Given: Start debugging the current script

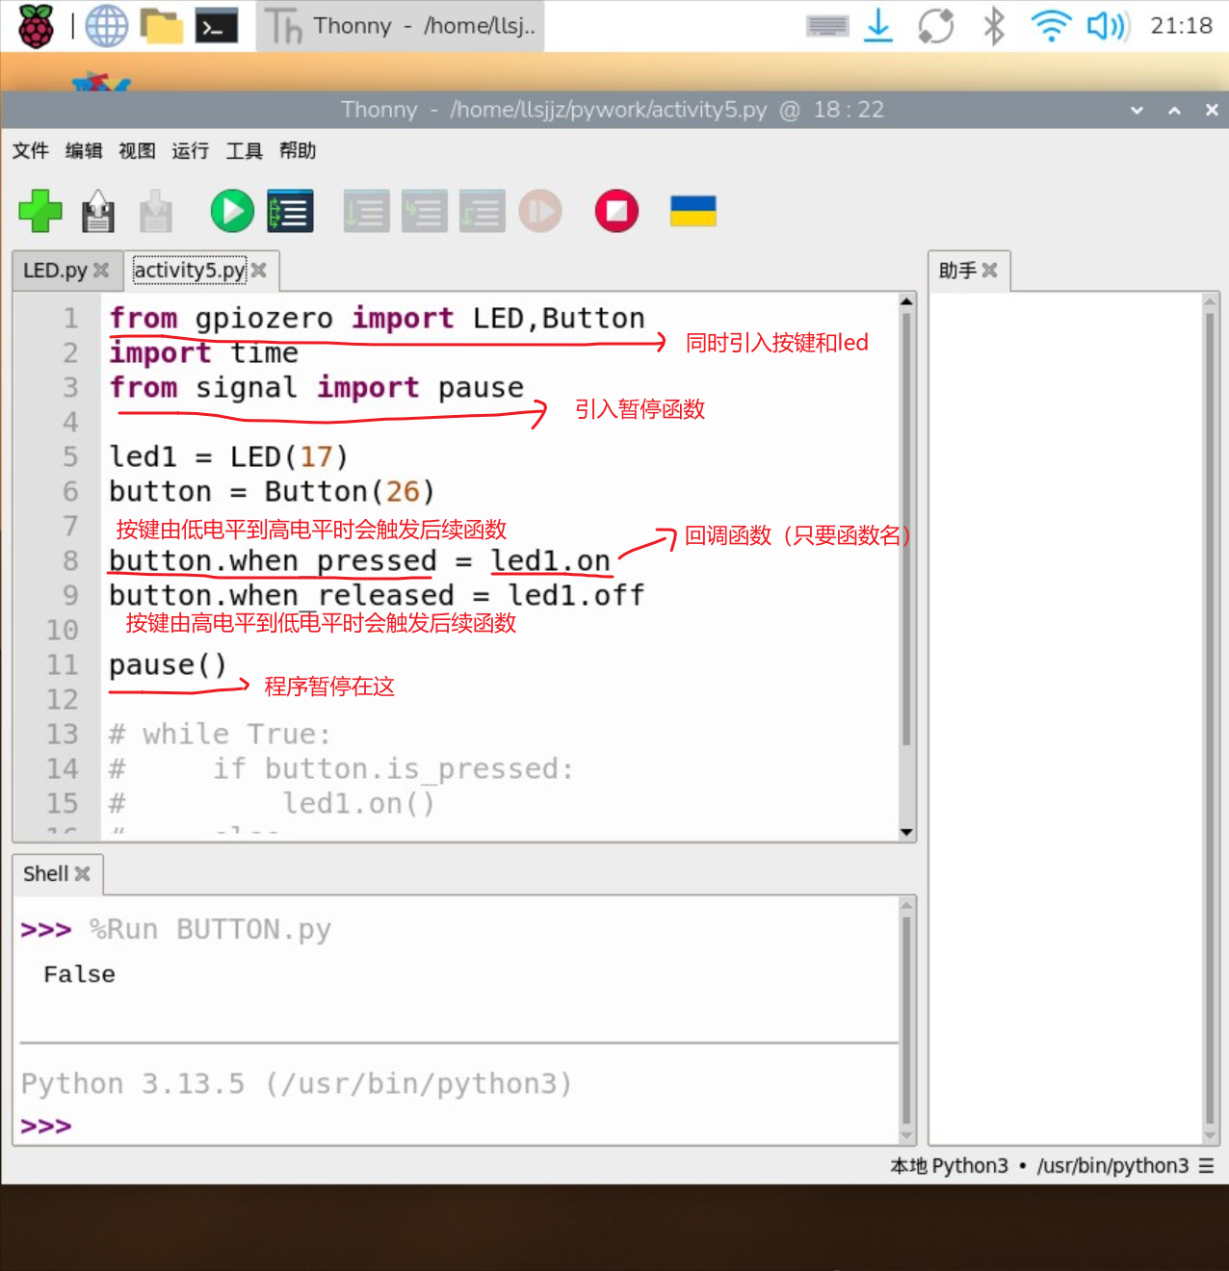Looking at the screenshot, I should 290,211.
